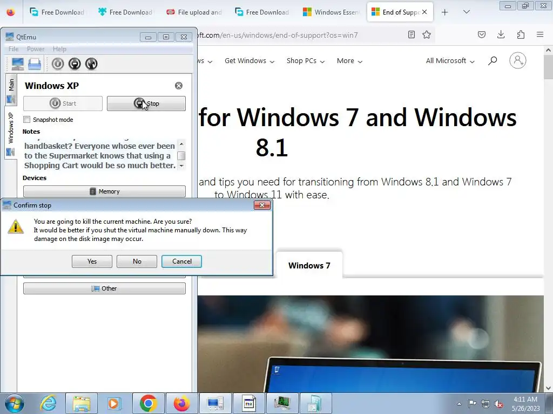Click the Start button for Windows XP machine
Viewport: 553px width, 414px height.
tap(63, 103)
